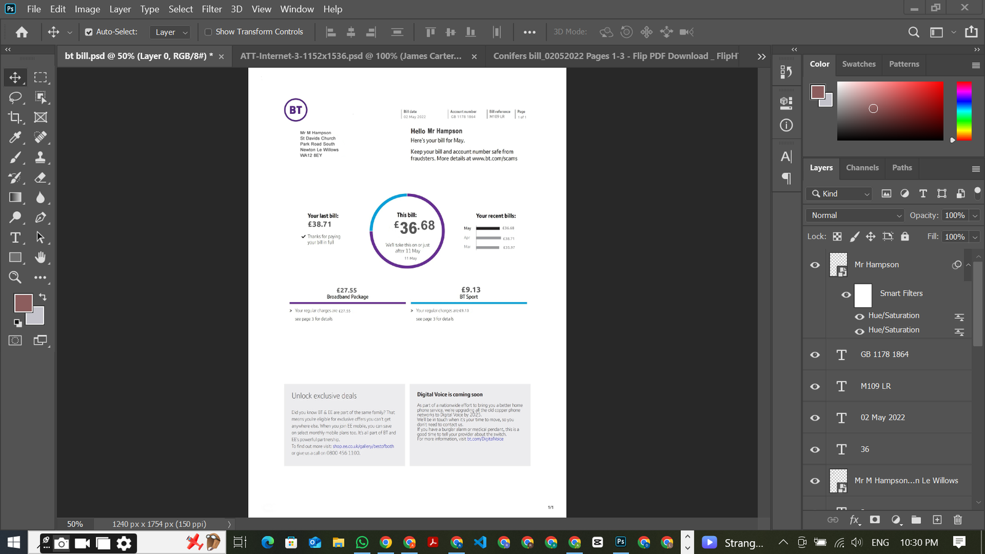Add layer style via fx icon
The width and height of the screenshot is (985, 554).
[854, 520]
